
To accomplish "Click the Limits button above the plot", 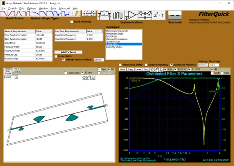I will click(x=138, y=70).
